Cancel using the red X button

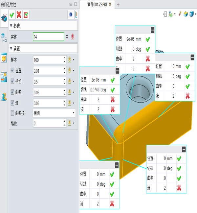tap(19, 15)
